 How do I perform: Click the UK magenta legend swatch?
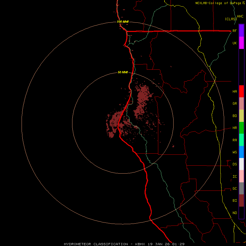point(241,43)
